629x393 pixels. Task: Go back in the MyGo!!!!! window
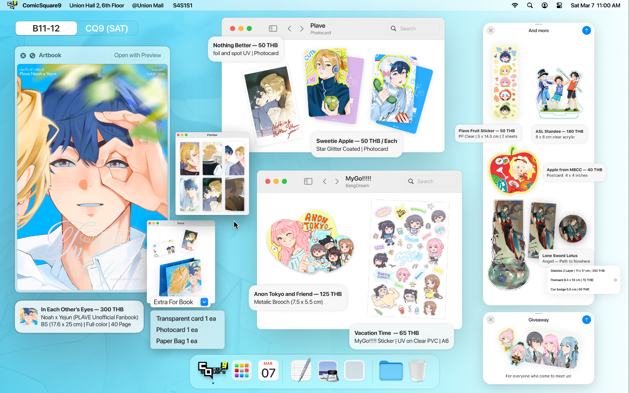pos(325,182)
